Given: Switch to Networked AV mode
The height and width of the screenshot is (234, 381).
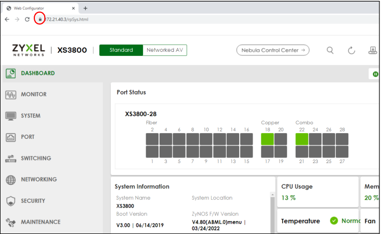Looking at the screenshot, I should coord(165,50).
